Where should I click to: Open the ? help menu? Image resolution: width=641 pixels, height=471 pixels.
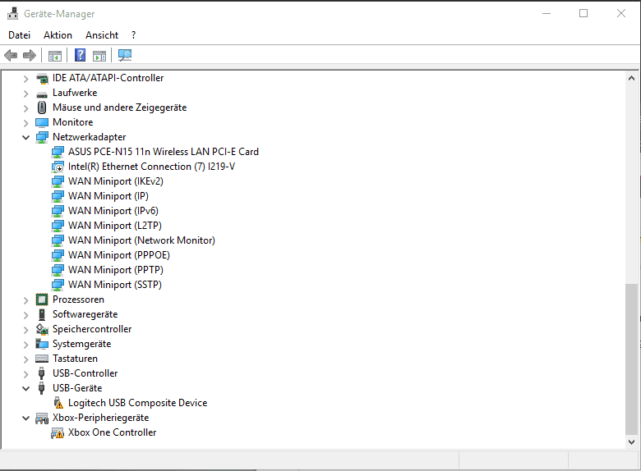133,35
